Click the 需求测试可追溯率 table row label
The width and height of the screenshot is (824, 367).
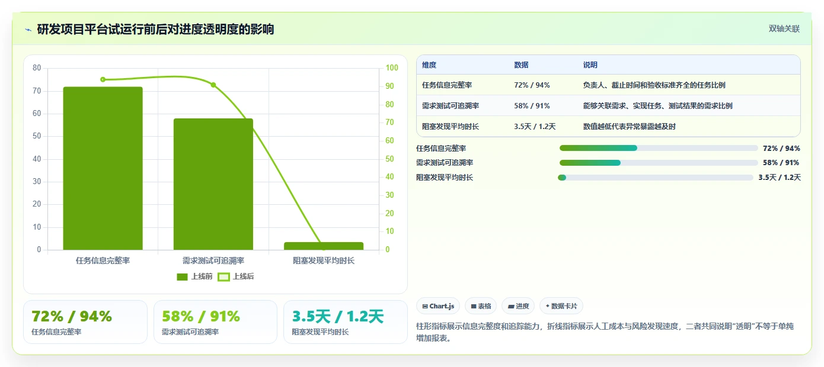coord(451,106)
